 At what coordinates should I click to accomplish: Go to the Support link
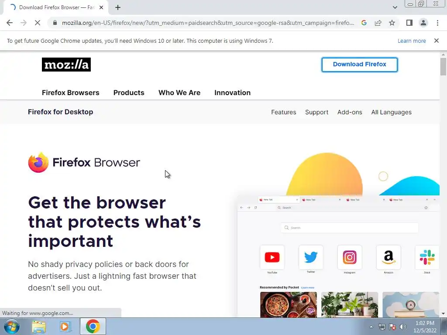317,112
